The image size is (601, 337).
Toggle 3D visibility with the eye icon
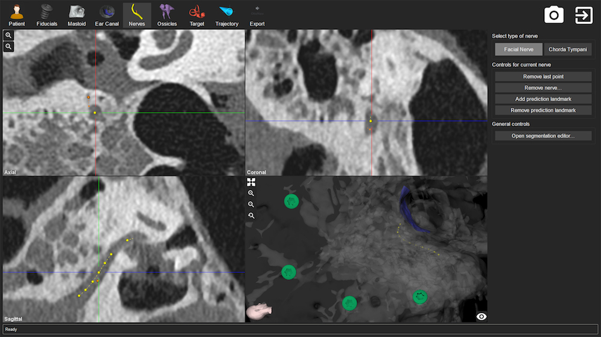click(x=481, y=317)
